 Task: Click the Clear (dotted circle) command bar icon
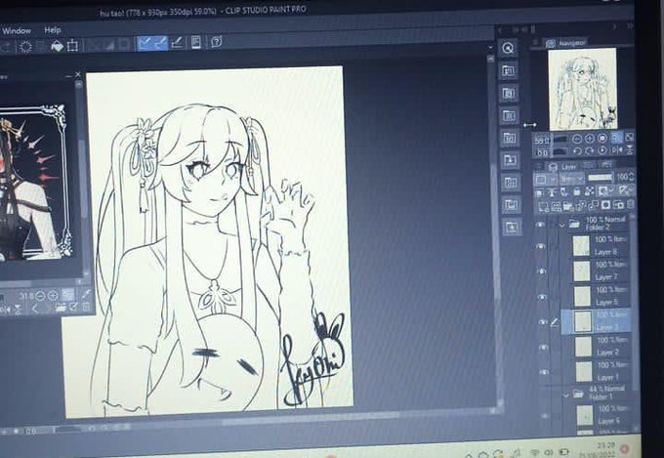click(25, 46)
